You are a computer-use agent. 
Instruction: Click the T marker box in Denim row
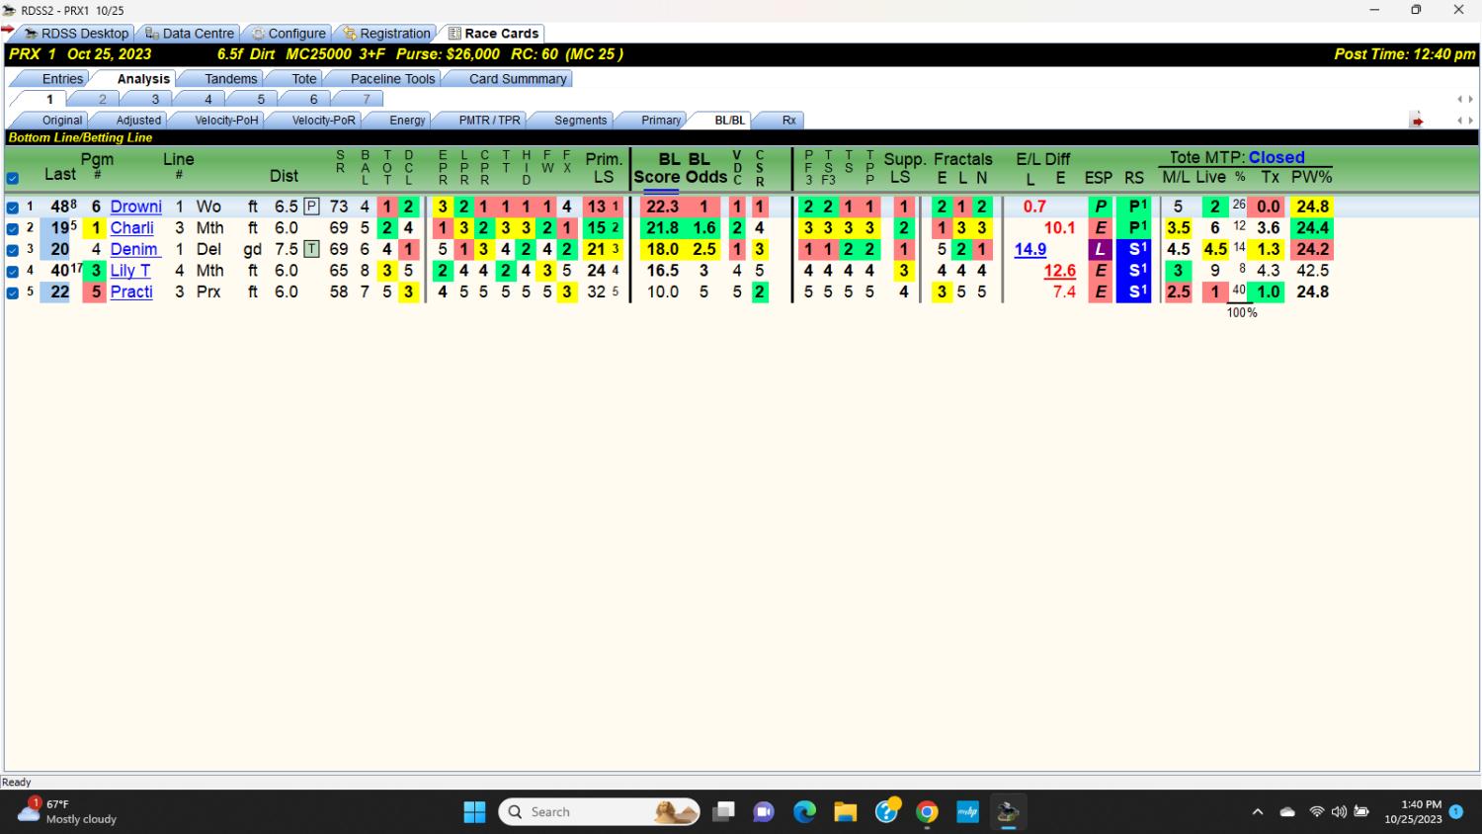click(311, 249)
